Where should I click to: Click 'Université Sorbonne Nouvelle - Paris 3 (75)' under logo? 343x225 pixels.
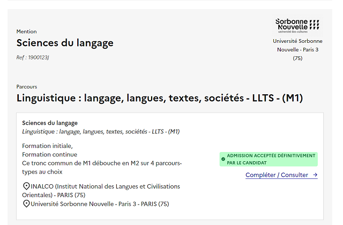pos(297,50)
